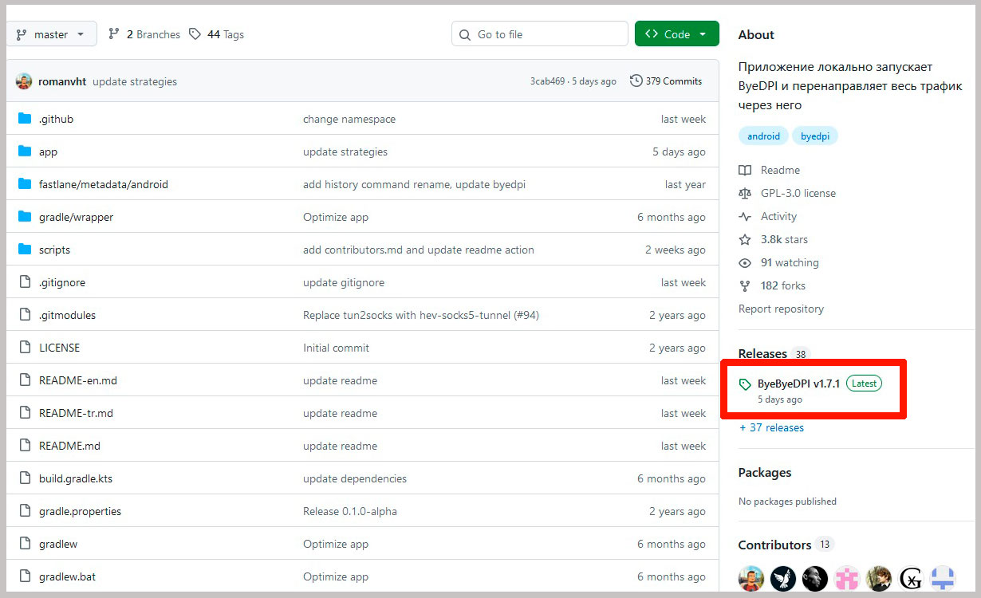Click romanvht's author avatar
This screenshot has height=598, width=981.
pos(24,81)
